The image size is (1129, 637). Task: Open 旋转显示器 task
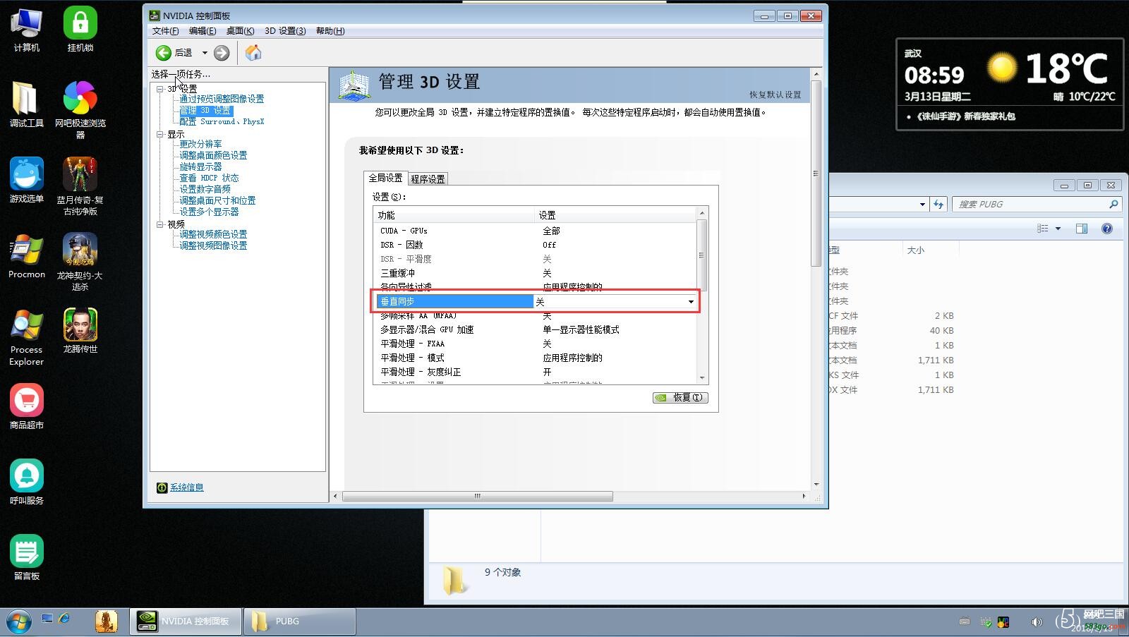tap(200, 167)
